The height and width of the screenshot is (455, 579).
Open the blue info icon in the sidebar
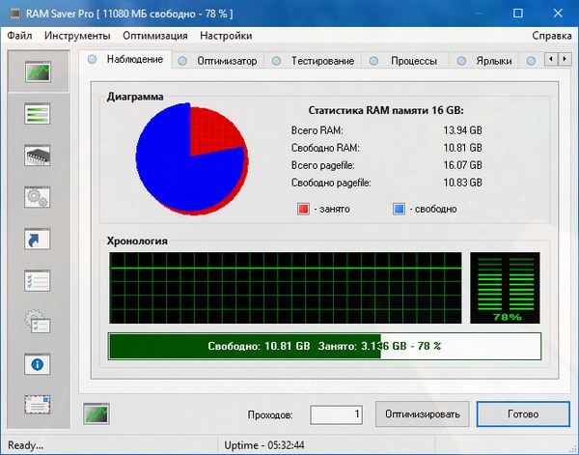pos(39,364)
